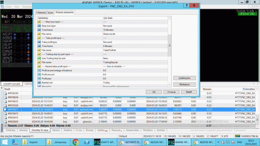This screenshot has height=146, width=260.
Task: Click the order icon for trade 49919326
Action: [x=6, y=105]
